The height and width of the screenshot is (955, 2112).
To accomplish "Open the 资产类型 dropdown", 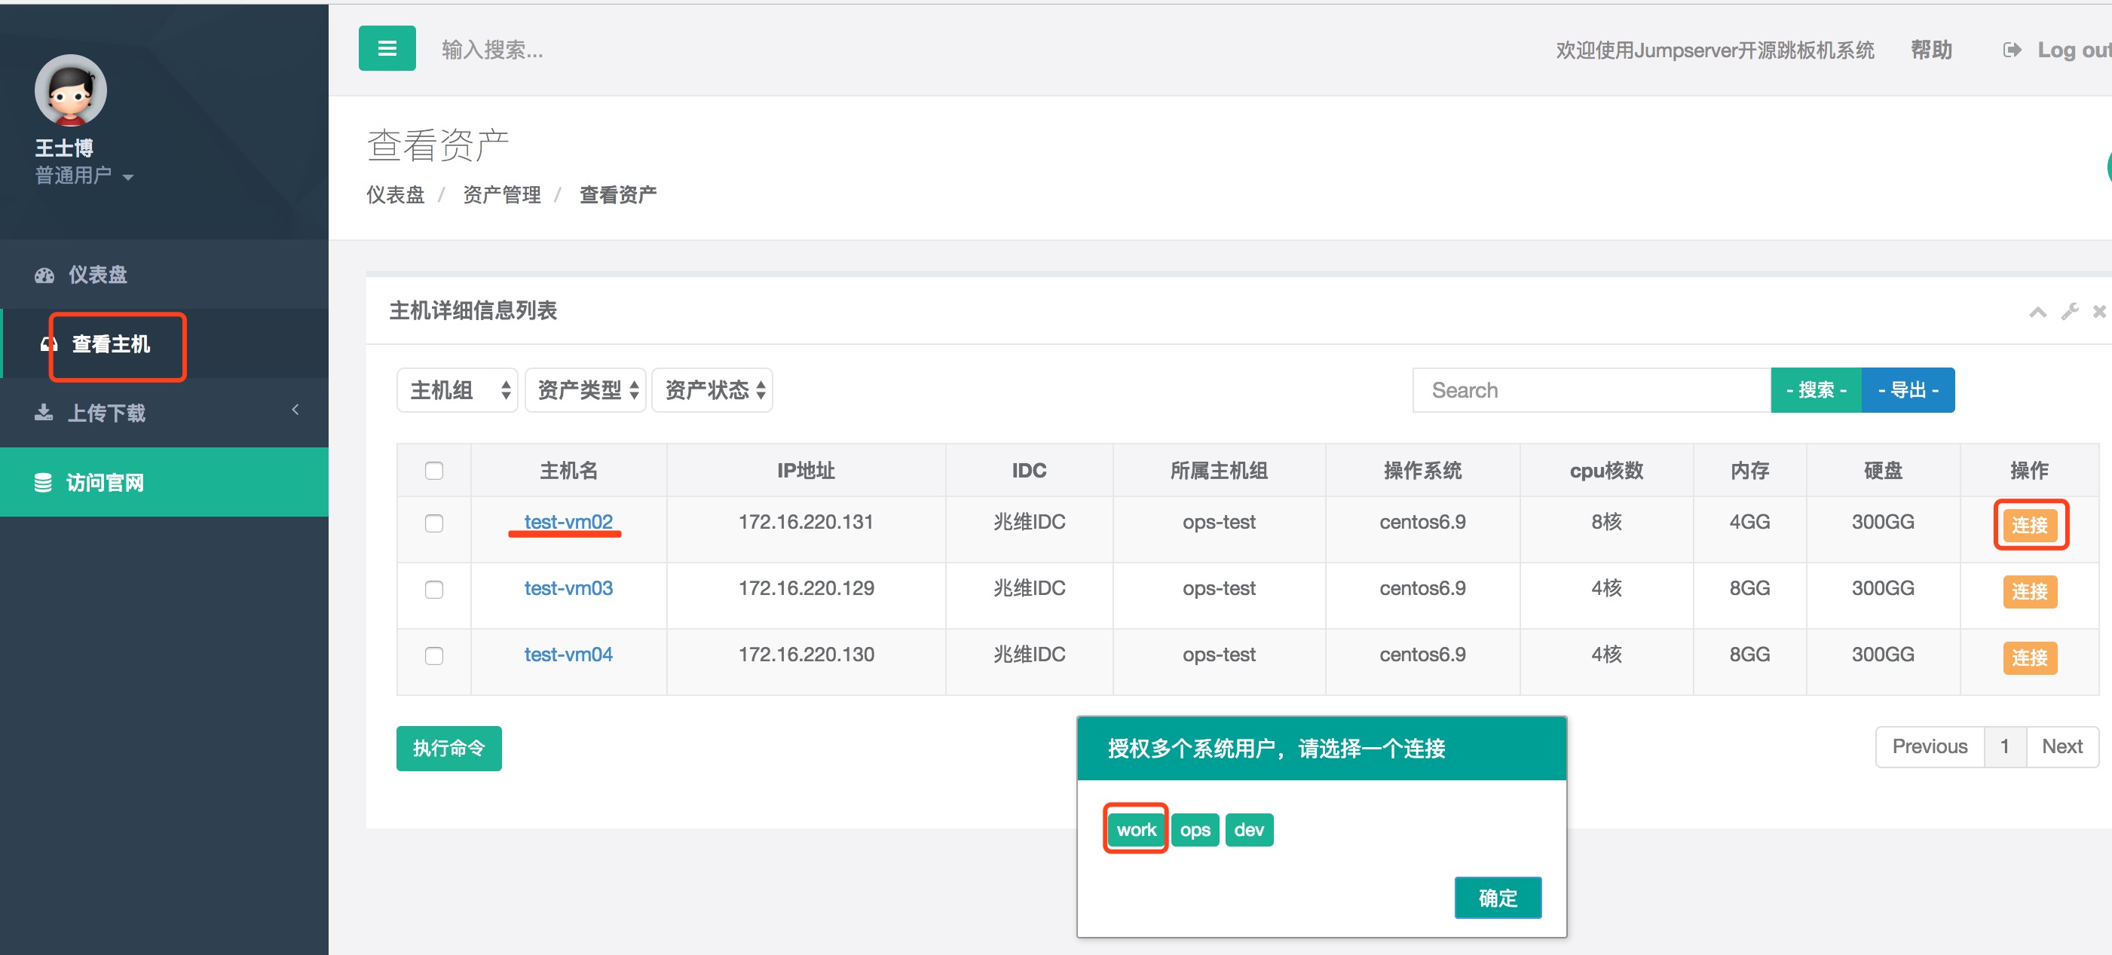I will click(586, 390).
